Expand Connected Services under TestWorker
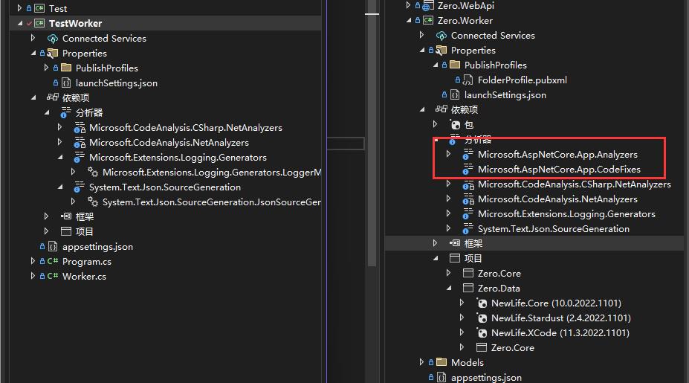This screenshot has height=383, width=689. coord(33,38)
